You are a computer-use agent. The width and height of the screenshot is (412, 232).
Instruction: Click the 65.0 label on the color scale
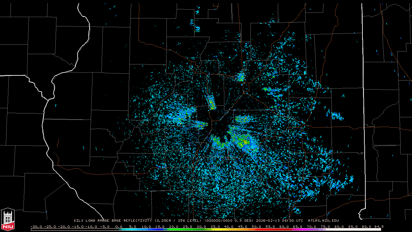[298, 227]
